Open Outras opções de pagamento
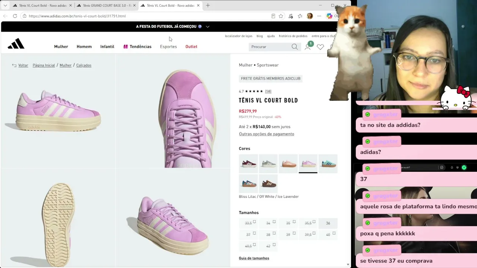Image resolution: width=477 pixels, height=268 pixels. 266,134
